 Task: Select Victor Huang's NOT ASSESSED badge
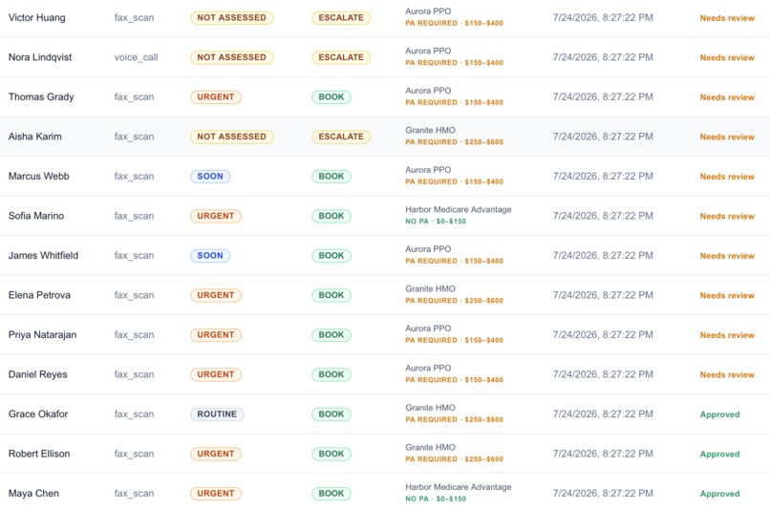[x=232, y=18]
